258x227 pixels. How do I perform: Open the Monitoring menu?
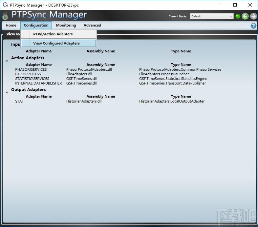point(66,25)
